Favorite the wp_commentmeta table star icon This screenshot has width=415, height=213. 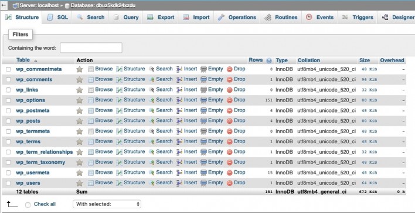click(79, 69)
